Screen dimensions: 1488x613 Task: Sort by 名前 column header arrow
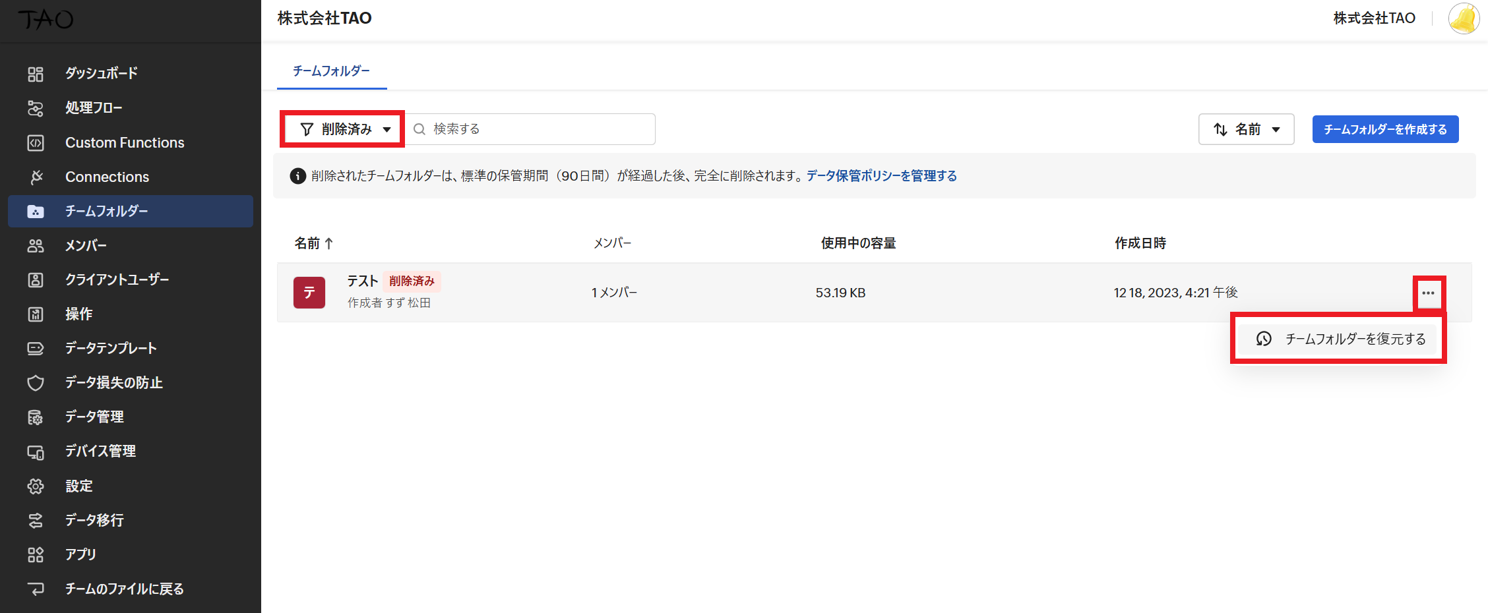pos(328,244)
